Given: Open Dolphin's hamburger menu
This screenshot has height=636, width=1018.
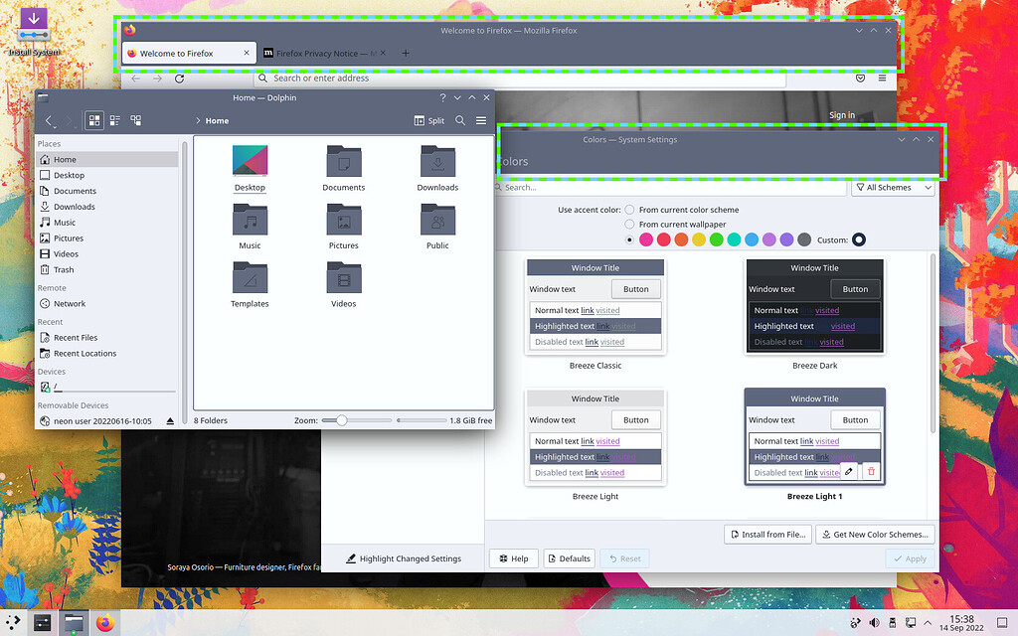Looking at the screenshot, I should [x=480, y=119].
